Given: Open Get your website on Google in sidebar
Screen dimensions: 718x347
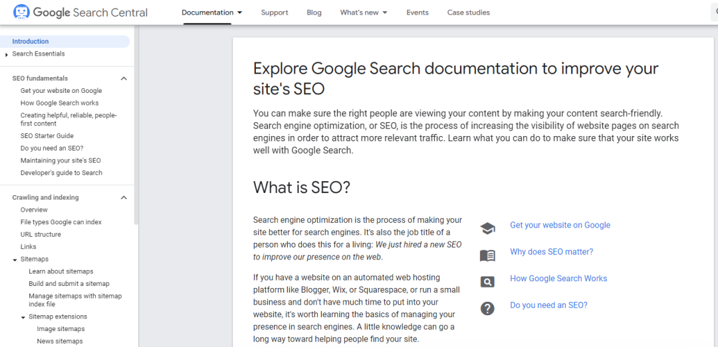Looking at the screenshot, I should 61,90.
